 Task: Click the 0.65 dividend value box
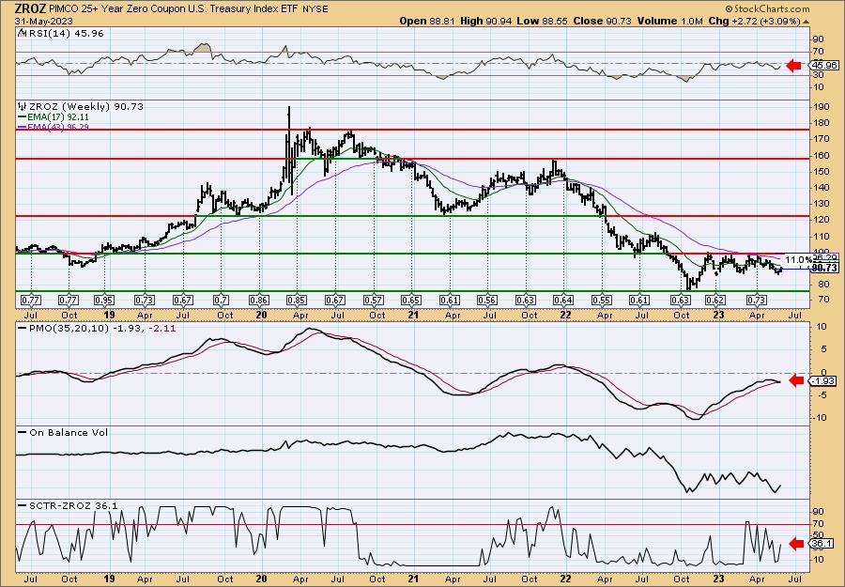click(x=412, y=300)
